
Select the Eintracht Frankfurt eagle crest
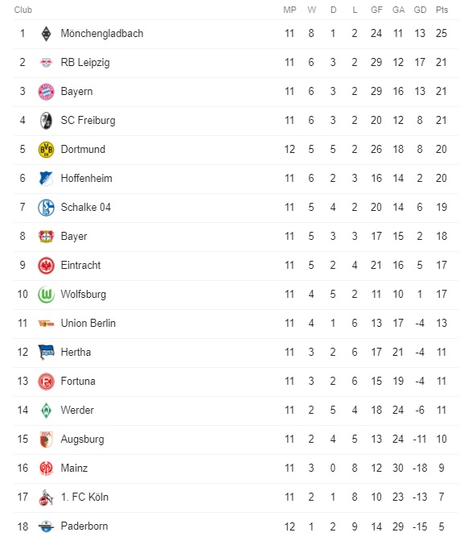(x=46, y=266)
